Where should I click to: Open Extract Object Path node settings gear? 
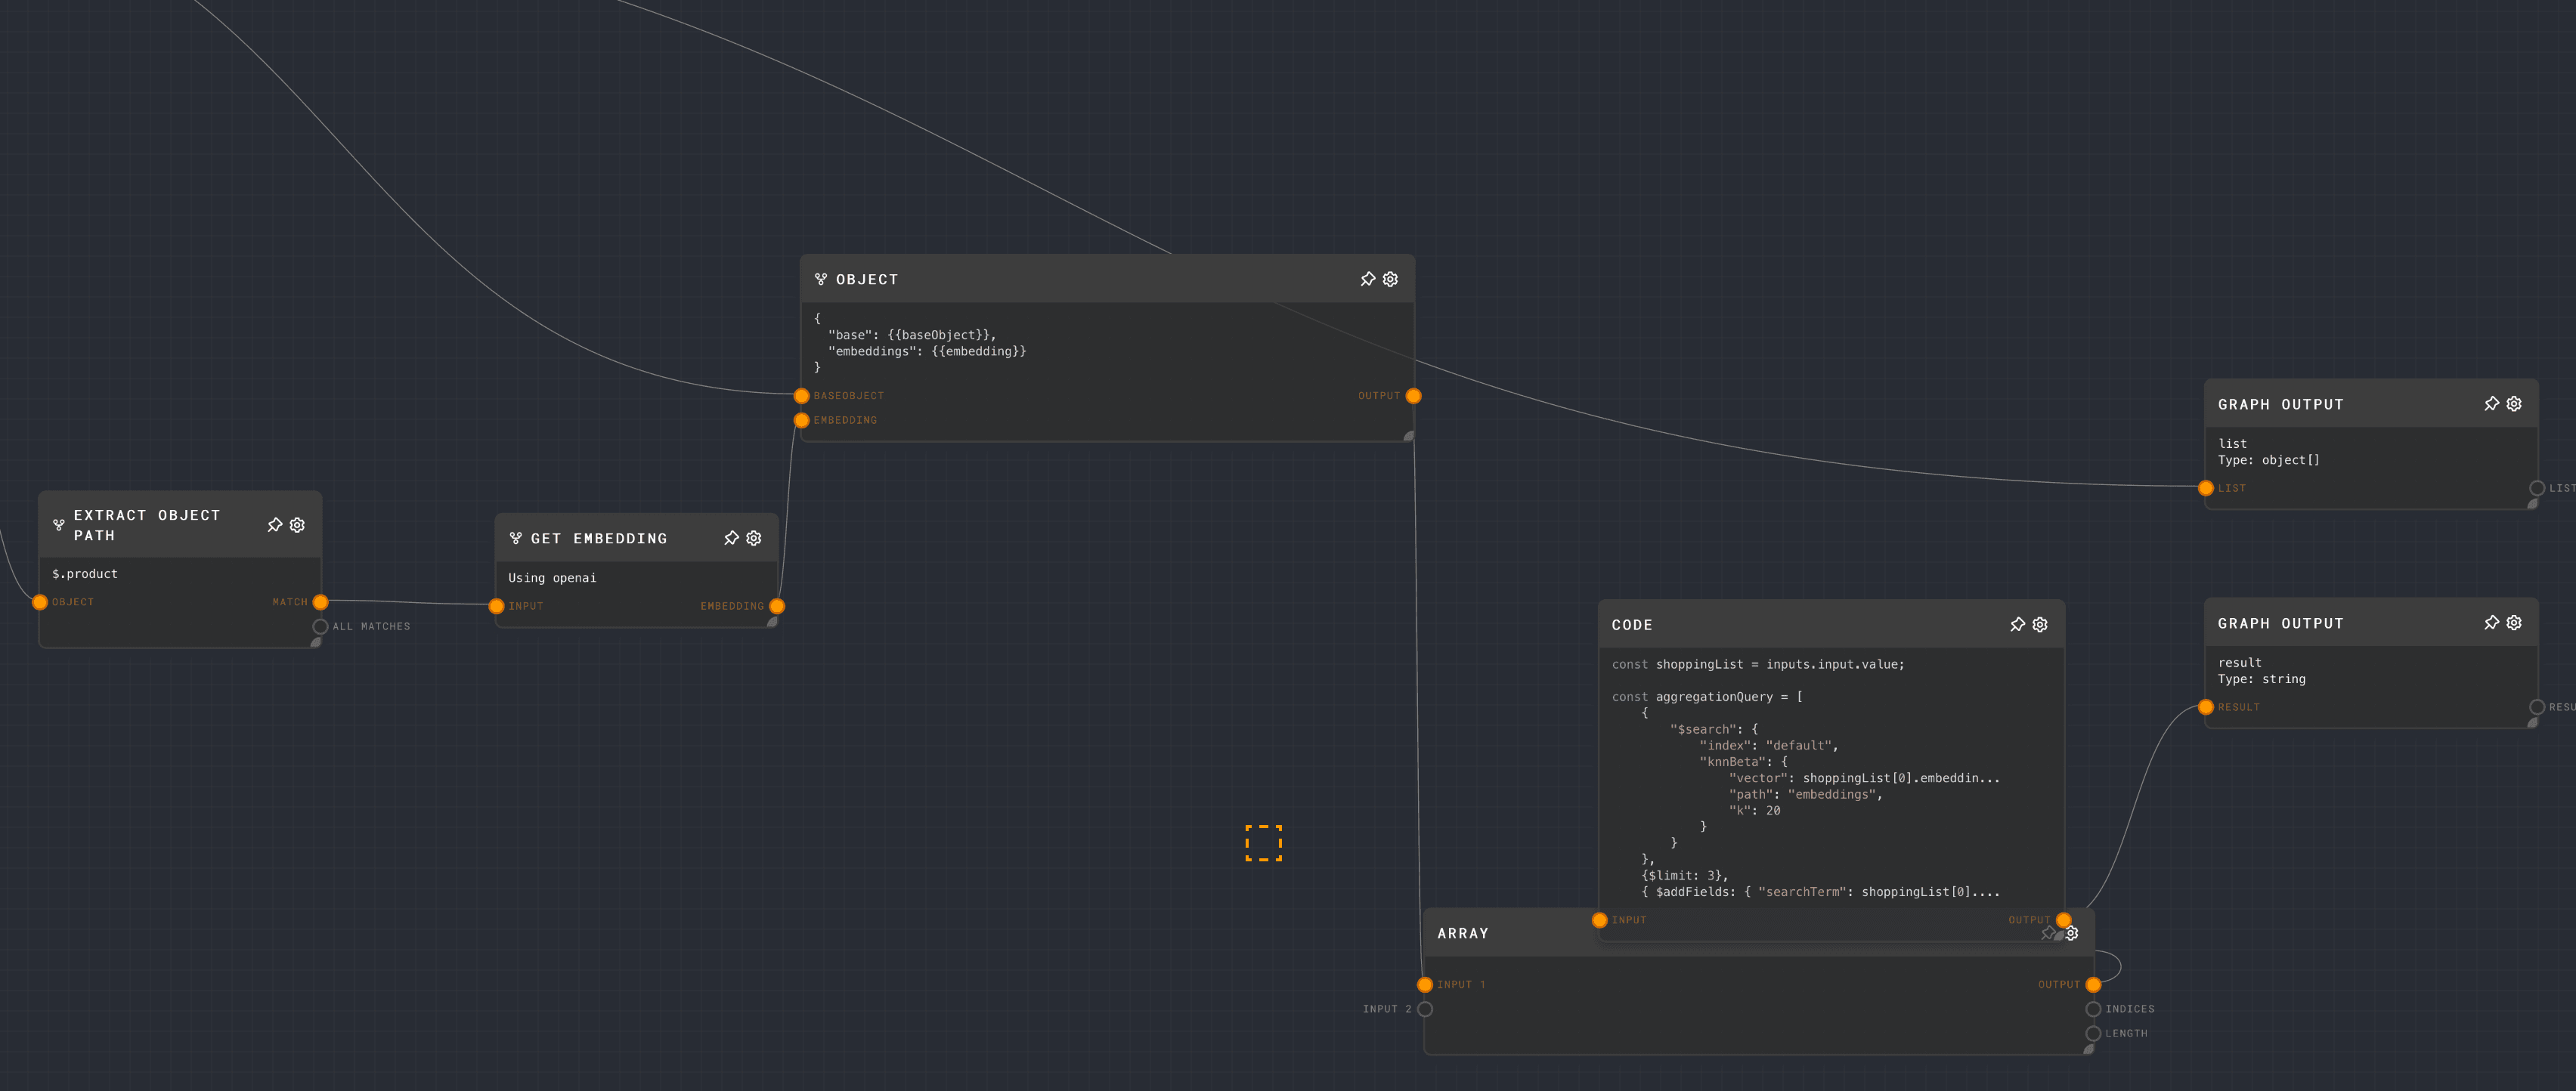click(x=297, y=525)
